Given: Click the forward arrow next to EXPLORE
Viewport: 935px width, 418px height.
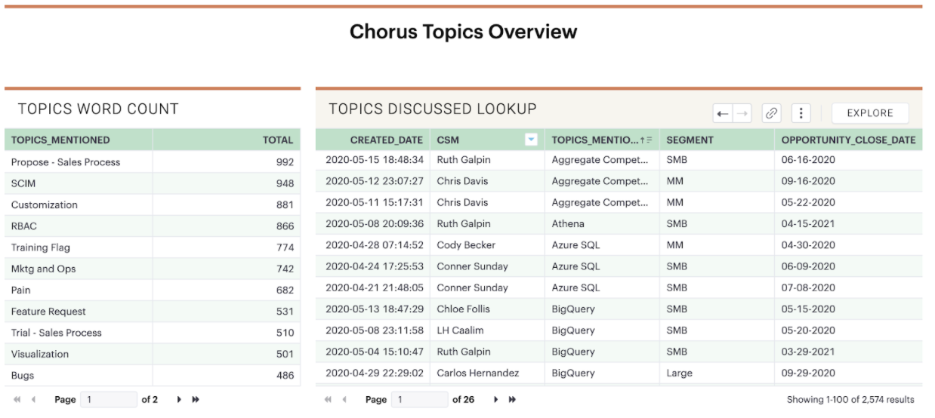Looking at the screenshot, I should [742, 113].
